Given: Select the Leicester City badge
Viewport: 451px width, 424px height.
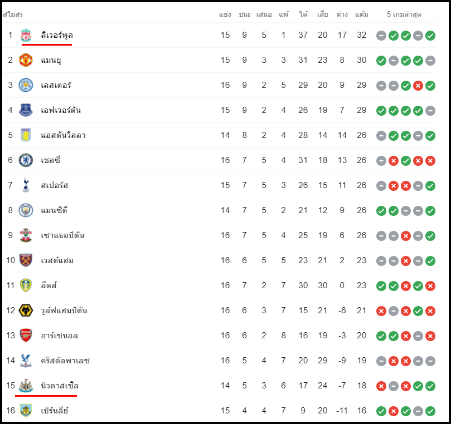Looking at the screenshot, I should [26, 85].
